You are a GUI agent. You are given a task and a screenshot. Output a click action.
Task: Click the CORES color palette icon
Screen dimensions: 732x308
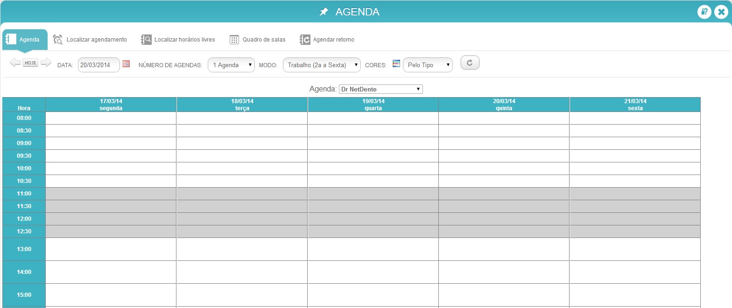coord(396,64)
